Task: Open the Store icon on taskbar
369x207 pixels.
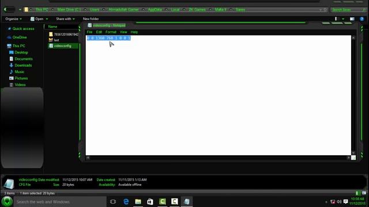Action: point(150,202)
